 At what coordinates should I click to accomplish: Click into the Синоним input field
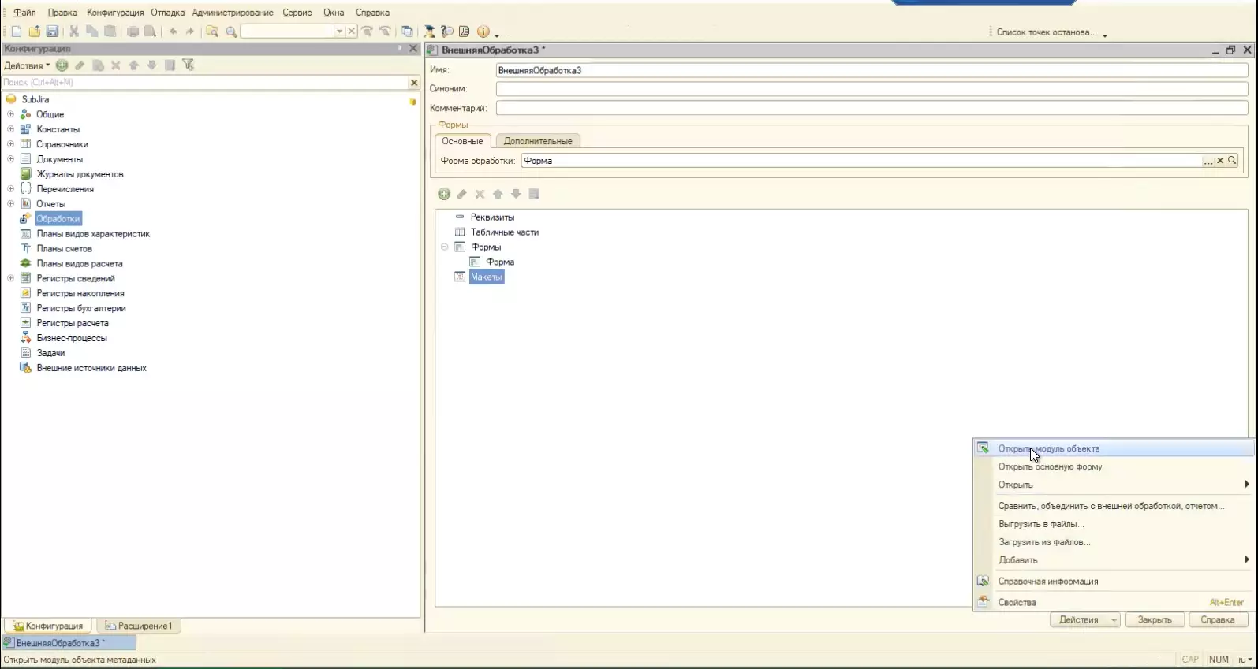pyautogui.click(x=872, y=89)
